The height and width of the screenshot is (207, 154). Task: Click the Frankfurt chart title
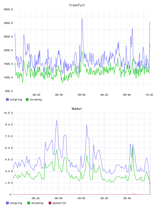[x=77, y=5]
